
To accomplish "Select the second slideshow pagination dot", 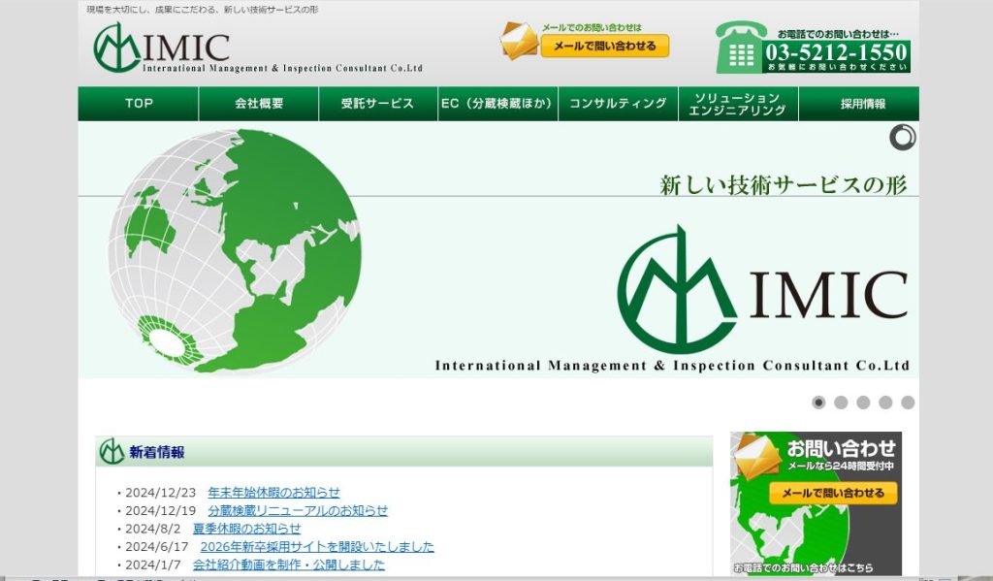I will tap(841, 403).
